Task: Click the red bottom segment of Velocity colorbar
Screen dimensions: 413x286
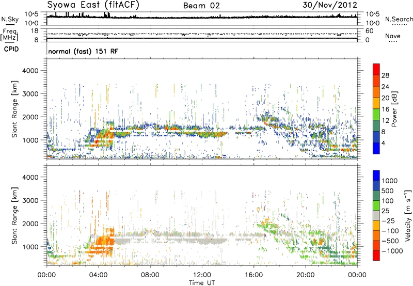Action: click(376, 256)
